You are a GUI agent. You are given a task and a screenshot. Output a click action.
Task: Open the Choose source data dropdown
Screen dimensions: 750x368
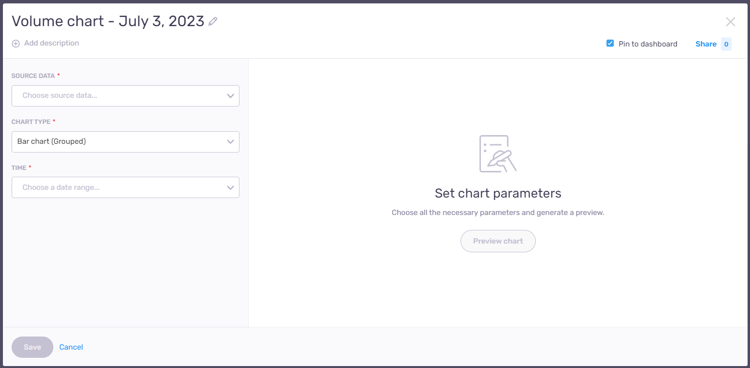(126, 95)
